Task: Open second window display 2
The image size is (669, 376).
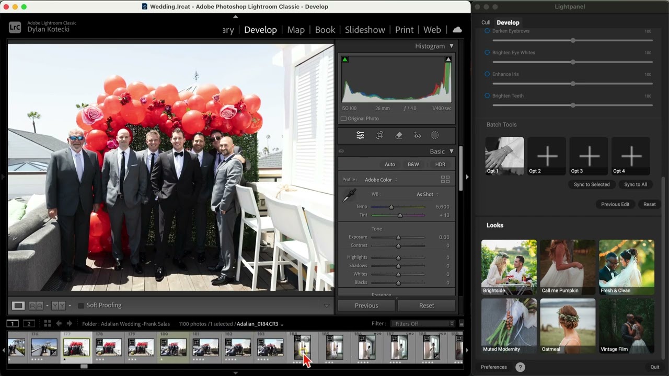Action: 29,324
